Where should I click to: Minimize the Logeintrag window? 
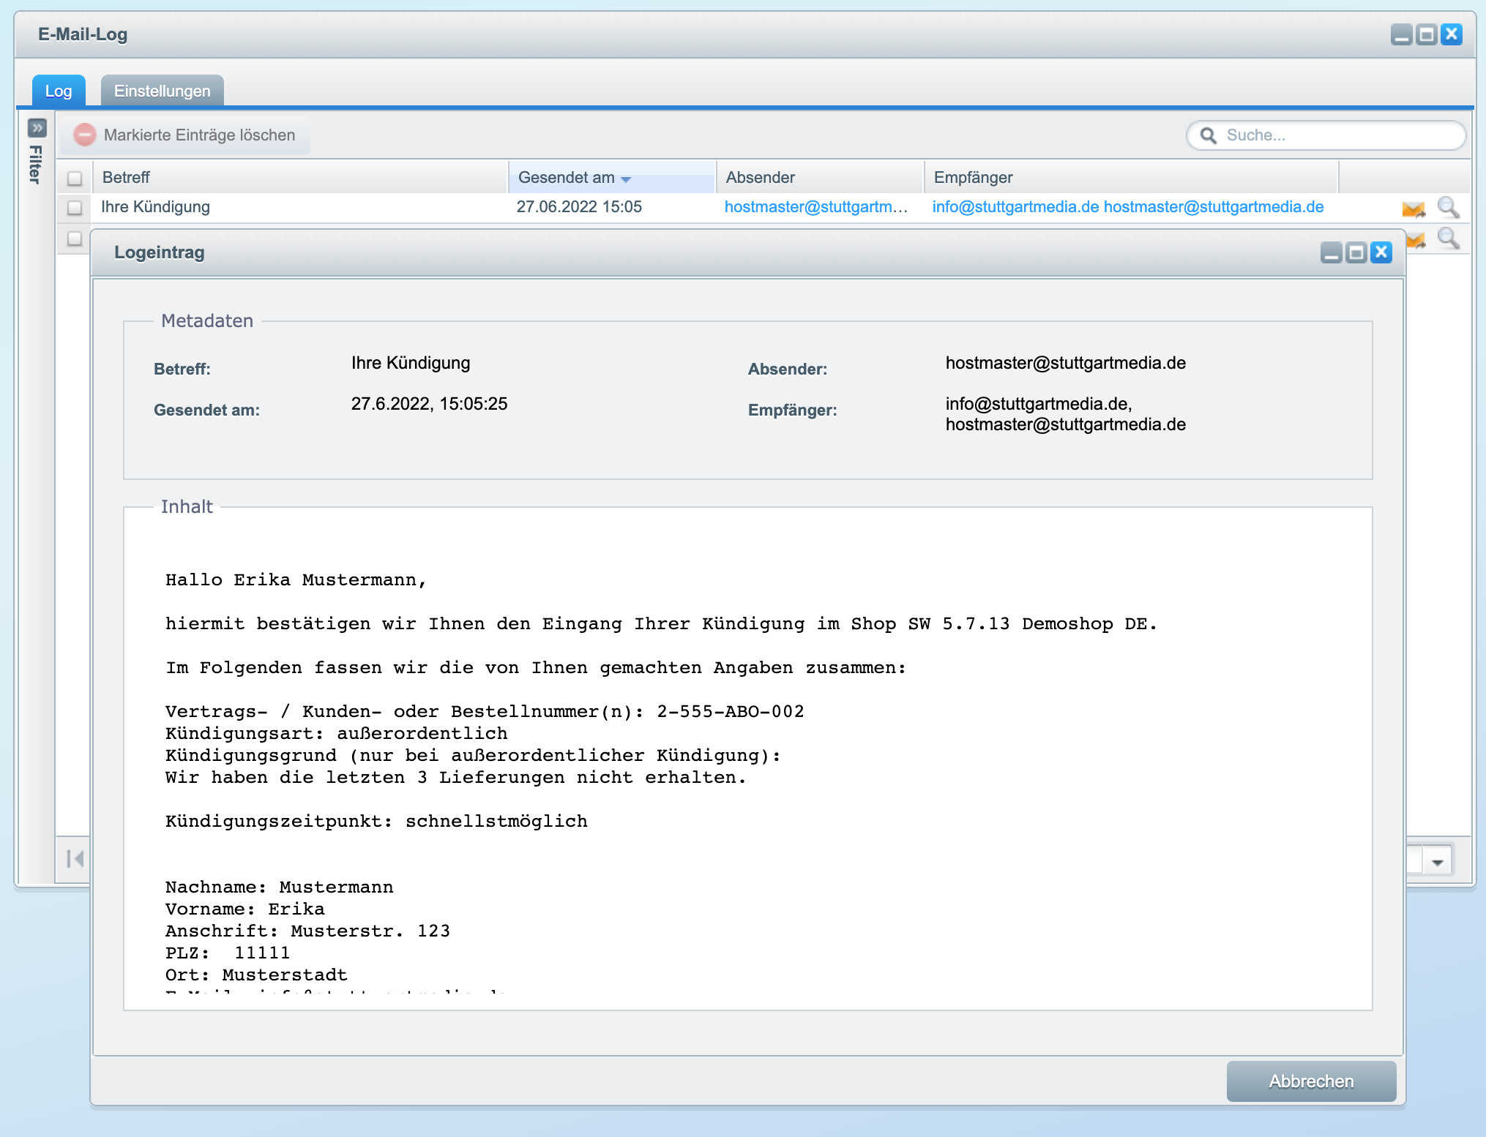click(x=1332, y=252)
